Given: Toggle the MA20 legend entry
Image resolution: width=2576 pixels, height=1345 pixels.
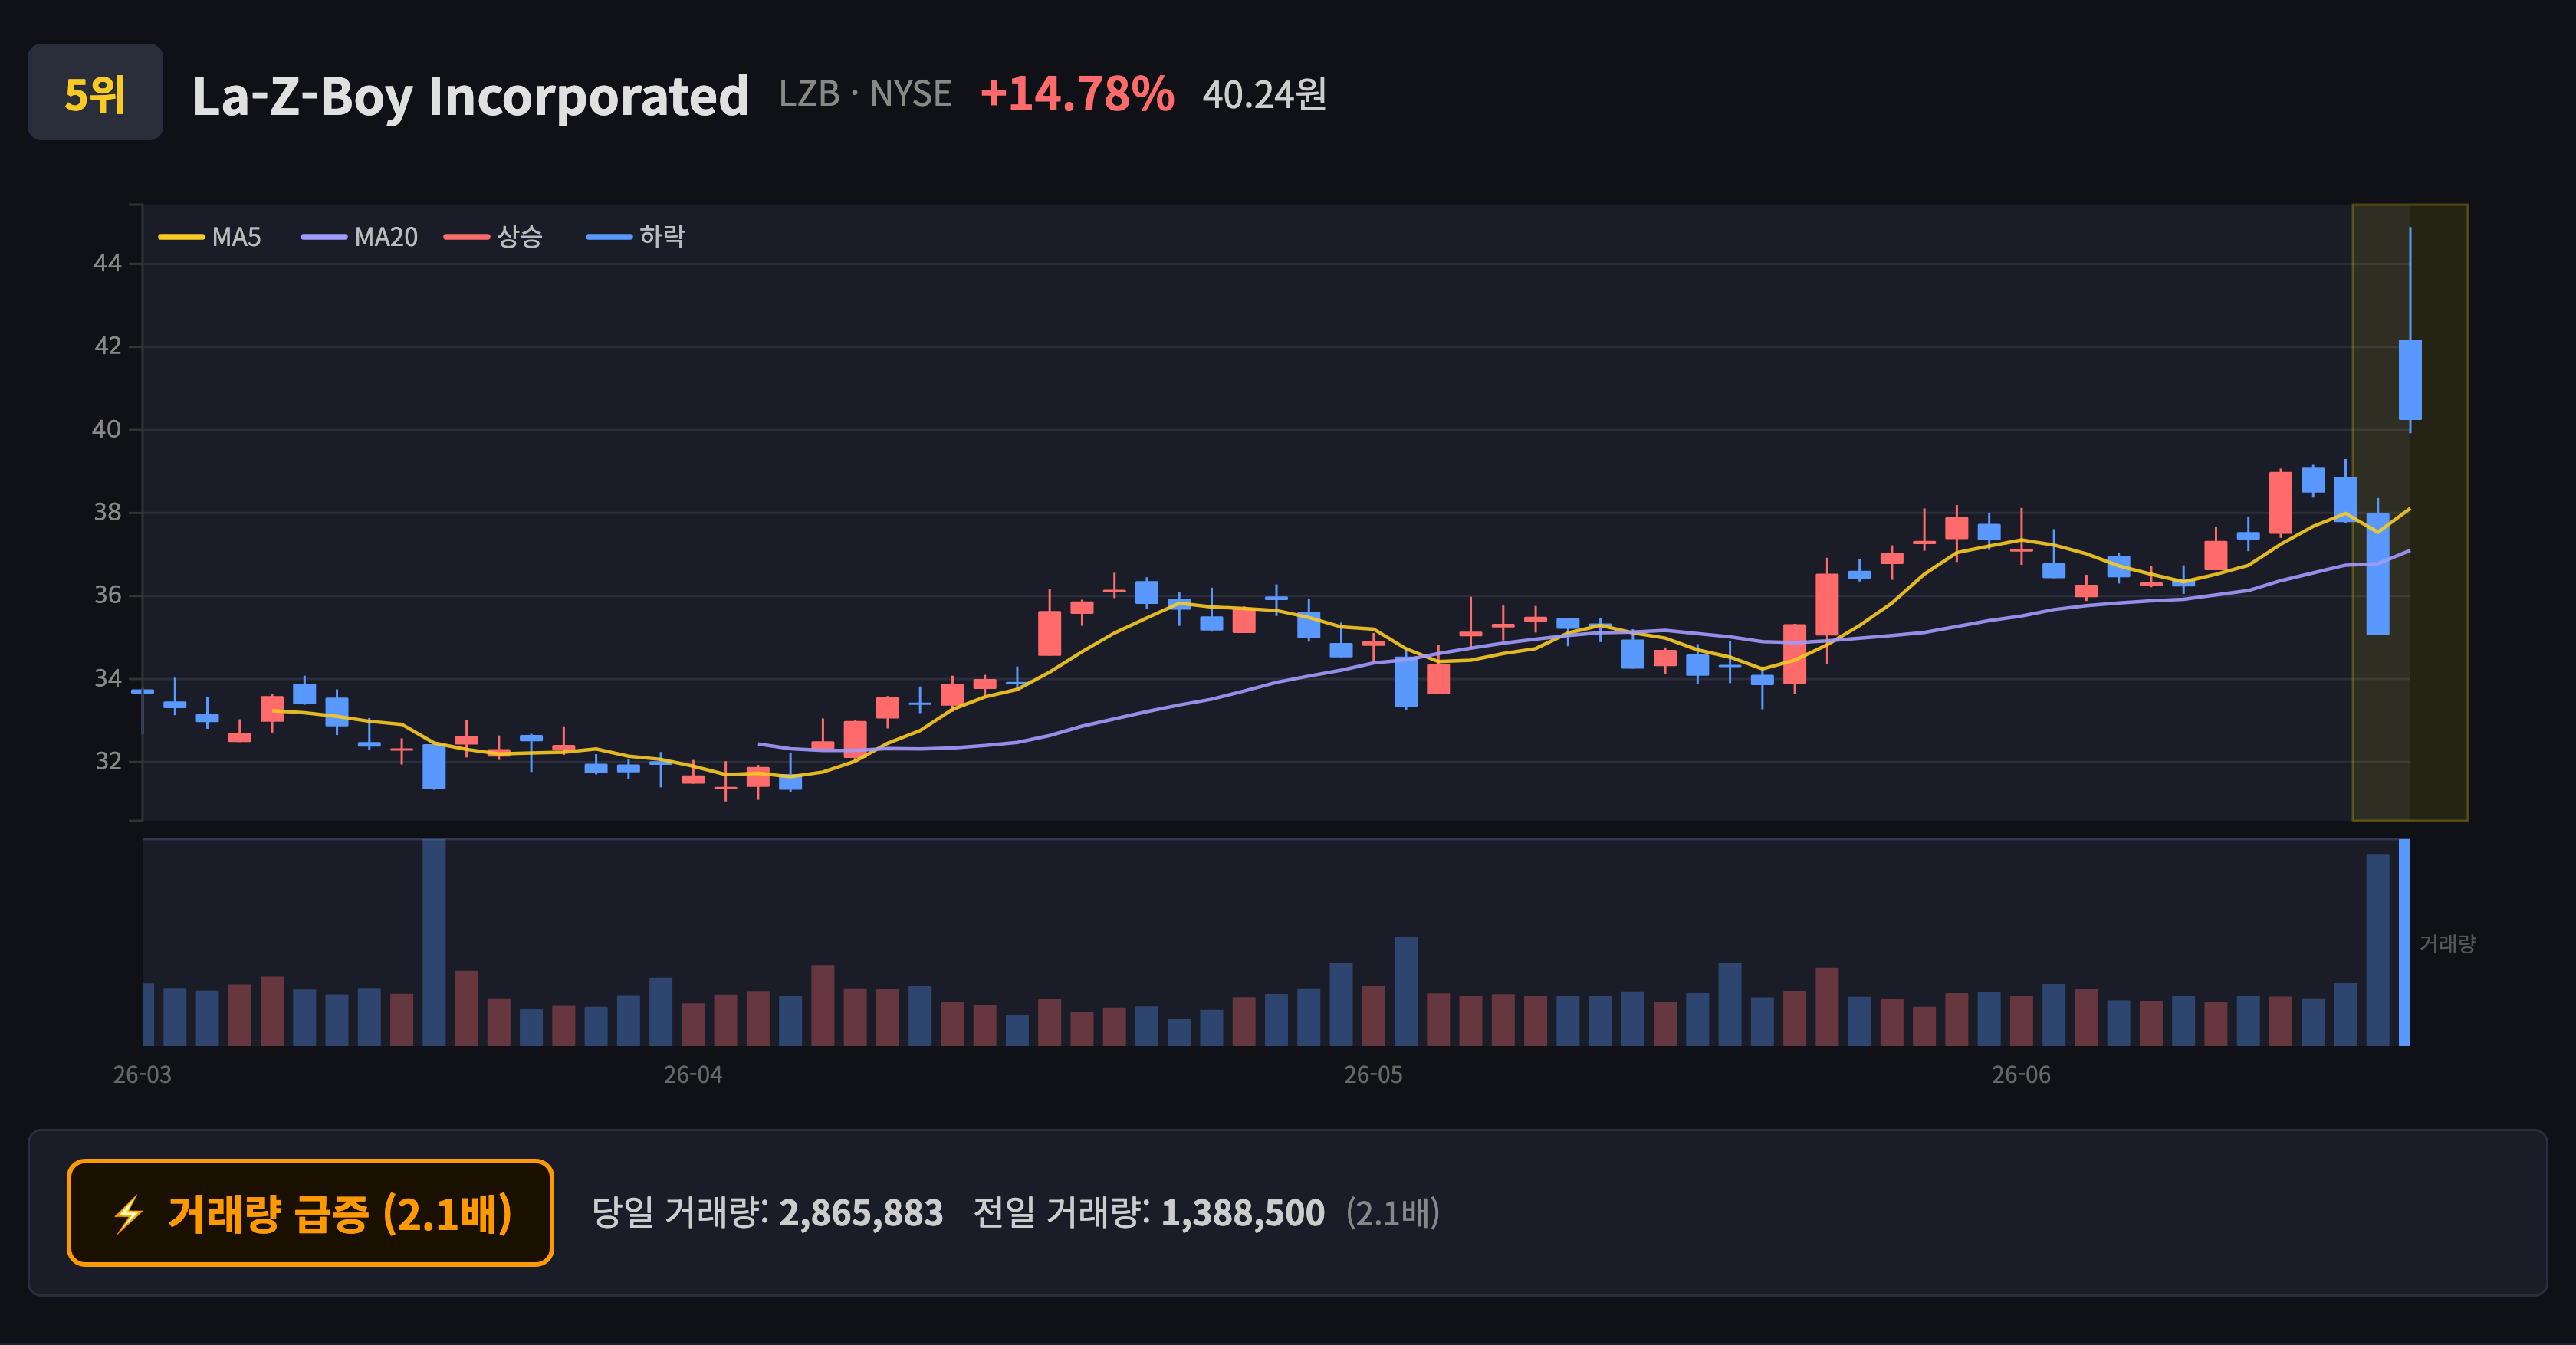Looking at the screenshot, I should tap(360, 237).
